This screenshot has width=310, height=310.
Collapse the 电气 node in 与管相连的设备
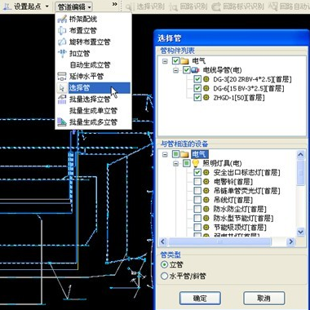coord(165,155)
